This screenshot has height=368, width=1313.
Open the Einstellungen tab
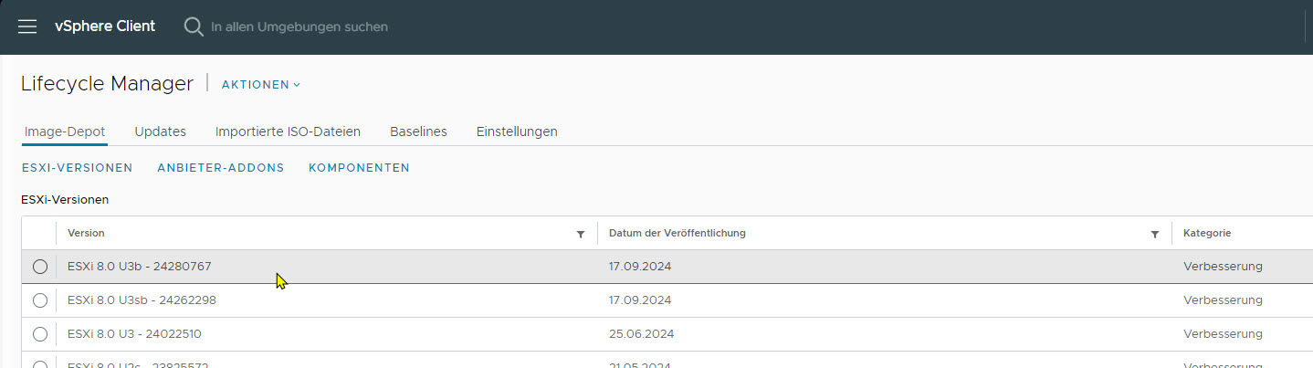click(x=517, y=131)
